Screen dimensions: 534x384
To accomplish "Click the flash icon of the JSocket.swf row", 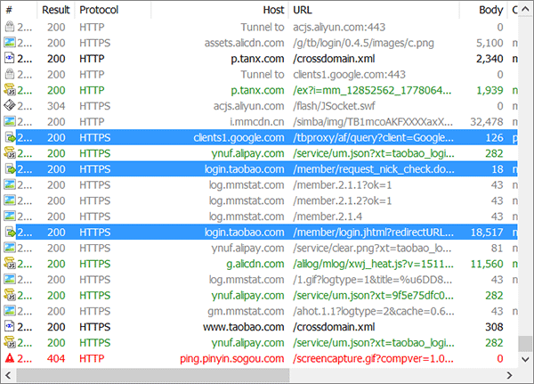I will 10,106.
